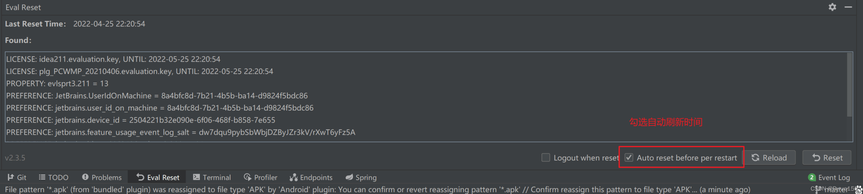Uncheck Auto reset before per restart
863x194 pixels.
pos(629,157)
